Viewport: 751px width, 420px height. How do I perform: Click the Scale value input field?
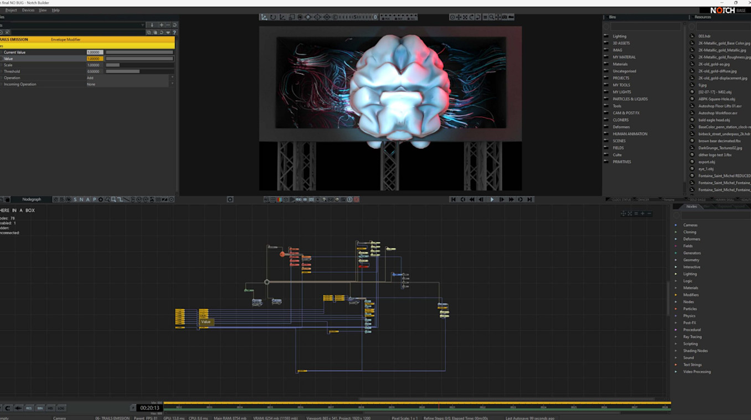click(x=94, y=65)
